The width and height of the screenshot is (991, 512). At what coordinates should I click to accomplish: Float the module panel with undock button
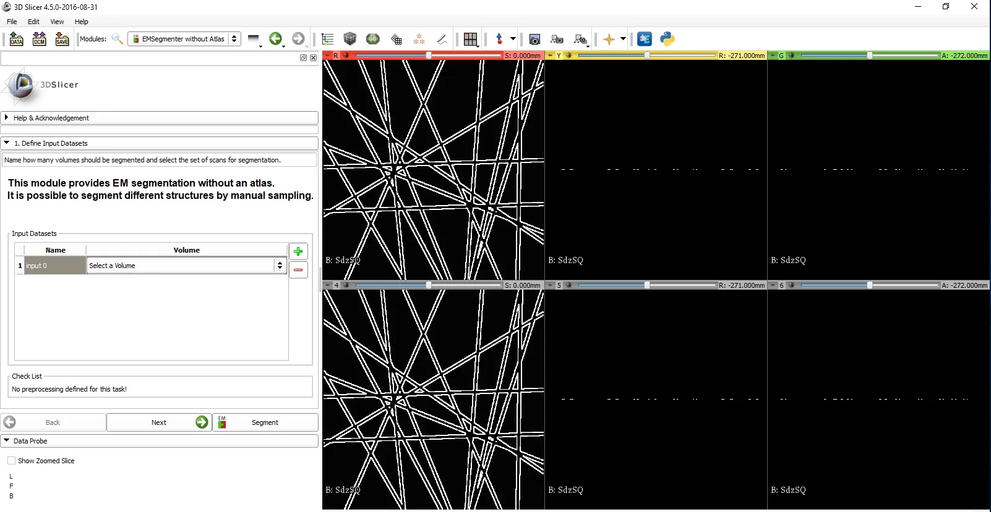(x=303, y=57)
